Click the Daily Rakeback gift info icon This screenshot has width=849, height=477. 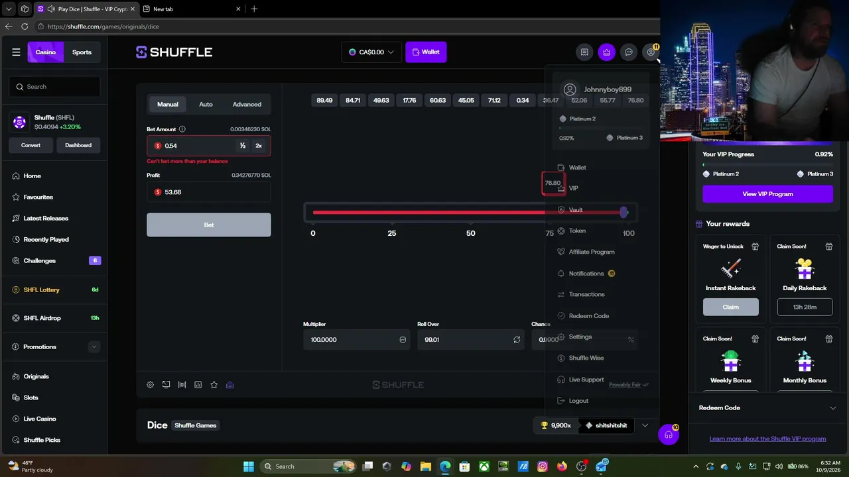pyautogui.click(x=829, y=246)
